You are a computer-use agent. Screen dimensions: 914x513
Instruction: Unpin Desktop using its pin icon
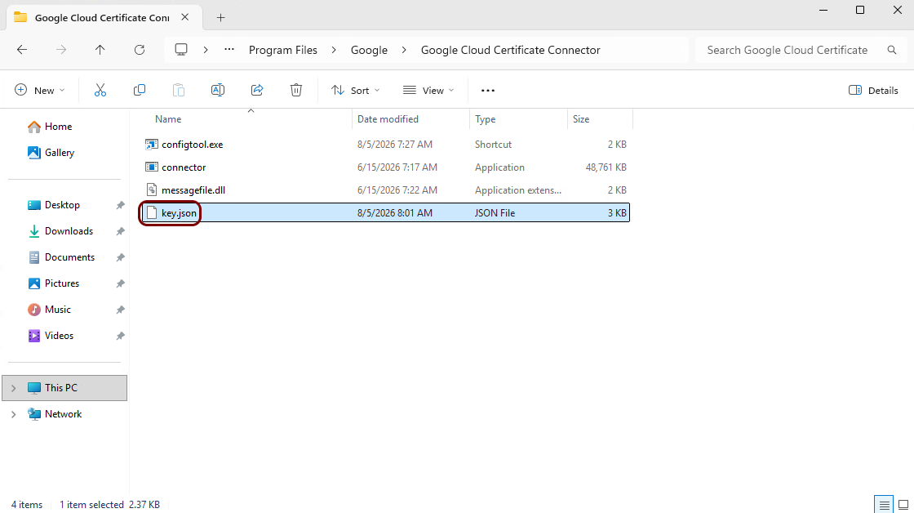coord(120,205)
